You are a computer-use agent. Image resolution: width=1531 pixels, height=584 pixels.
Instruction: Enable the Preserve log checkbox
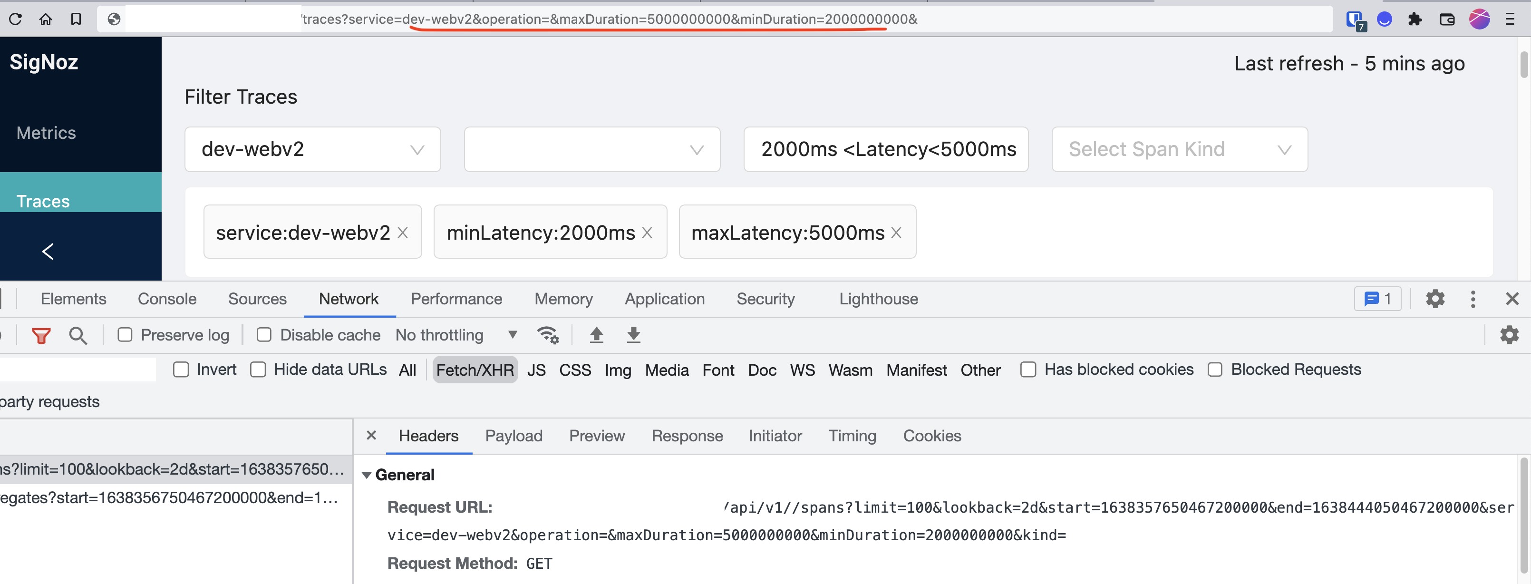125,335
